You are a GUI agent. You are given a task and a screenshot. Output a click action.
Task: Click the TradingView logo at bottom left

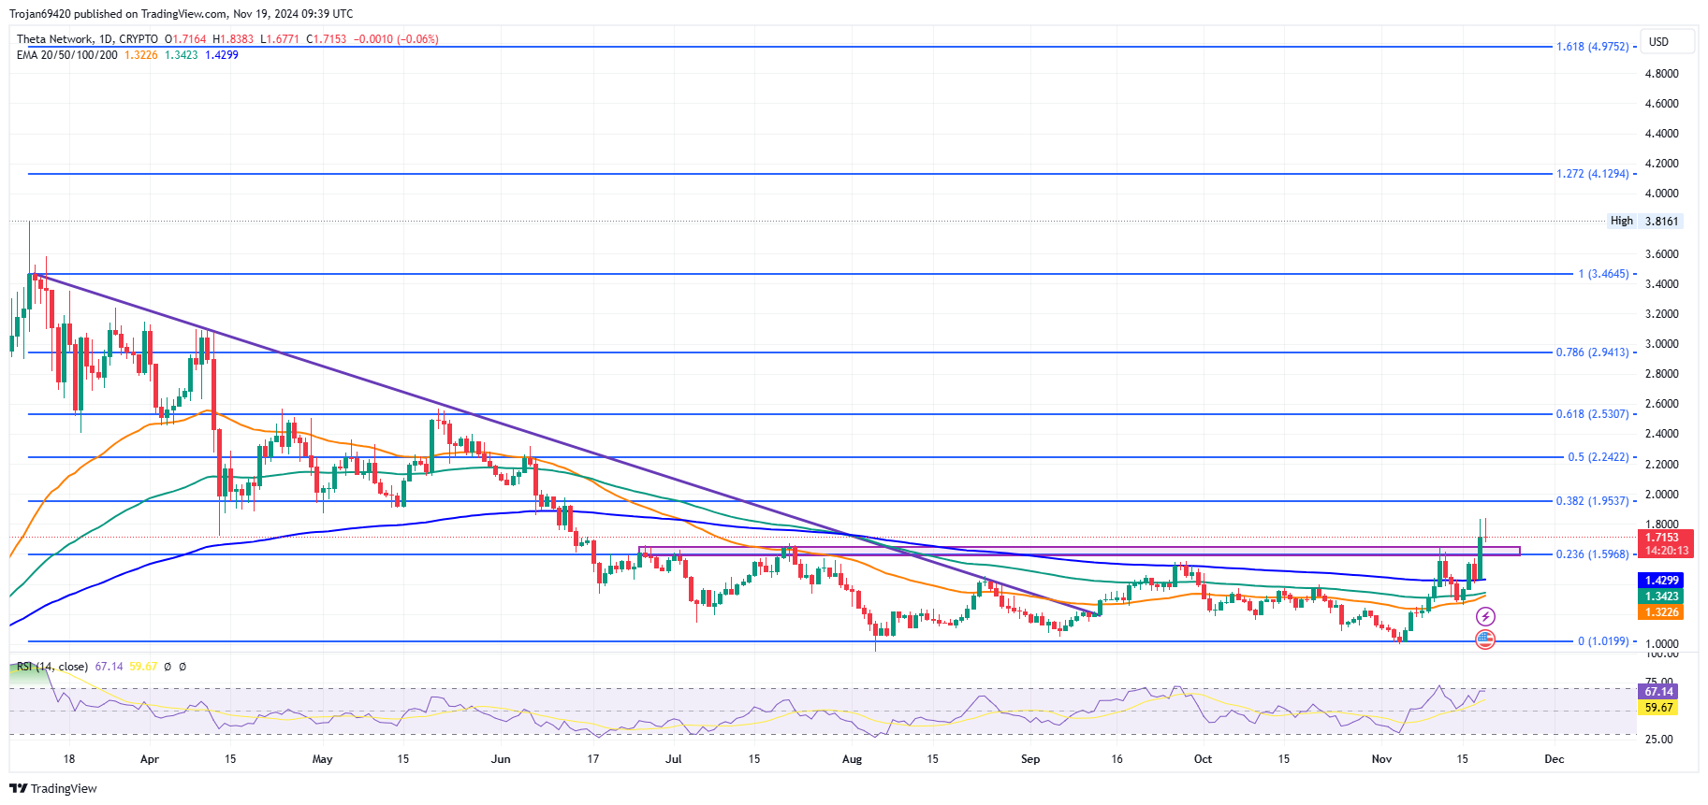53,788
